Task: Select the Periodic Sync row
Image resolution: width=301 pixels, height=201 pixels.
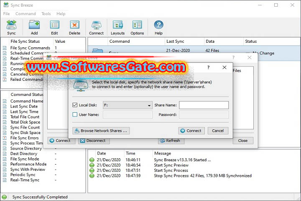Action: (44, 175)
